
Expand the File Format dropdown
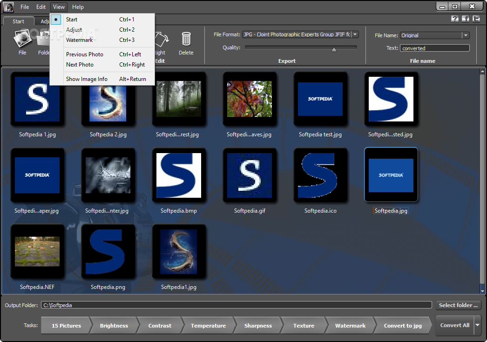tap(355, 34)
